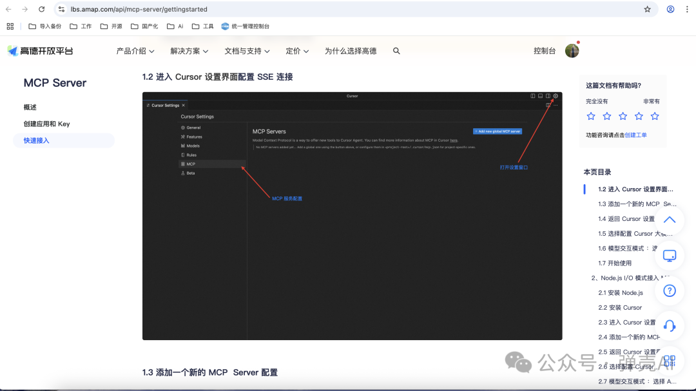Jump to 1.5 选择配置 Cursor section
Viewport: 696px width, 391px height.
click(x=635, y=233)
